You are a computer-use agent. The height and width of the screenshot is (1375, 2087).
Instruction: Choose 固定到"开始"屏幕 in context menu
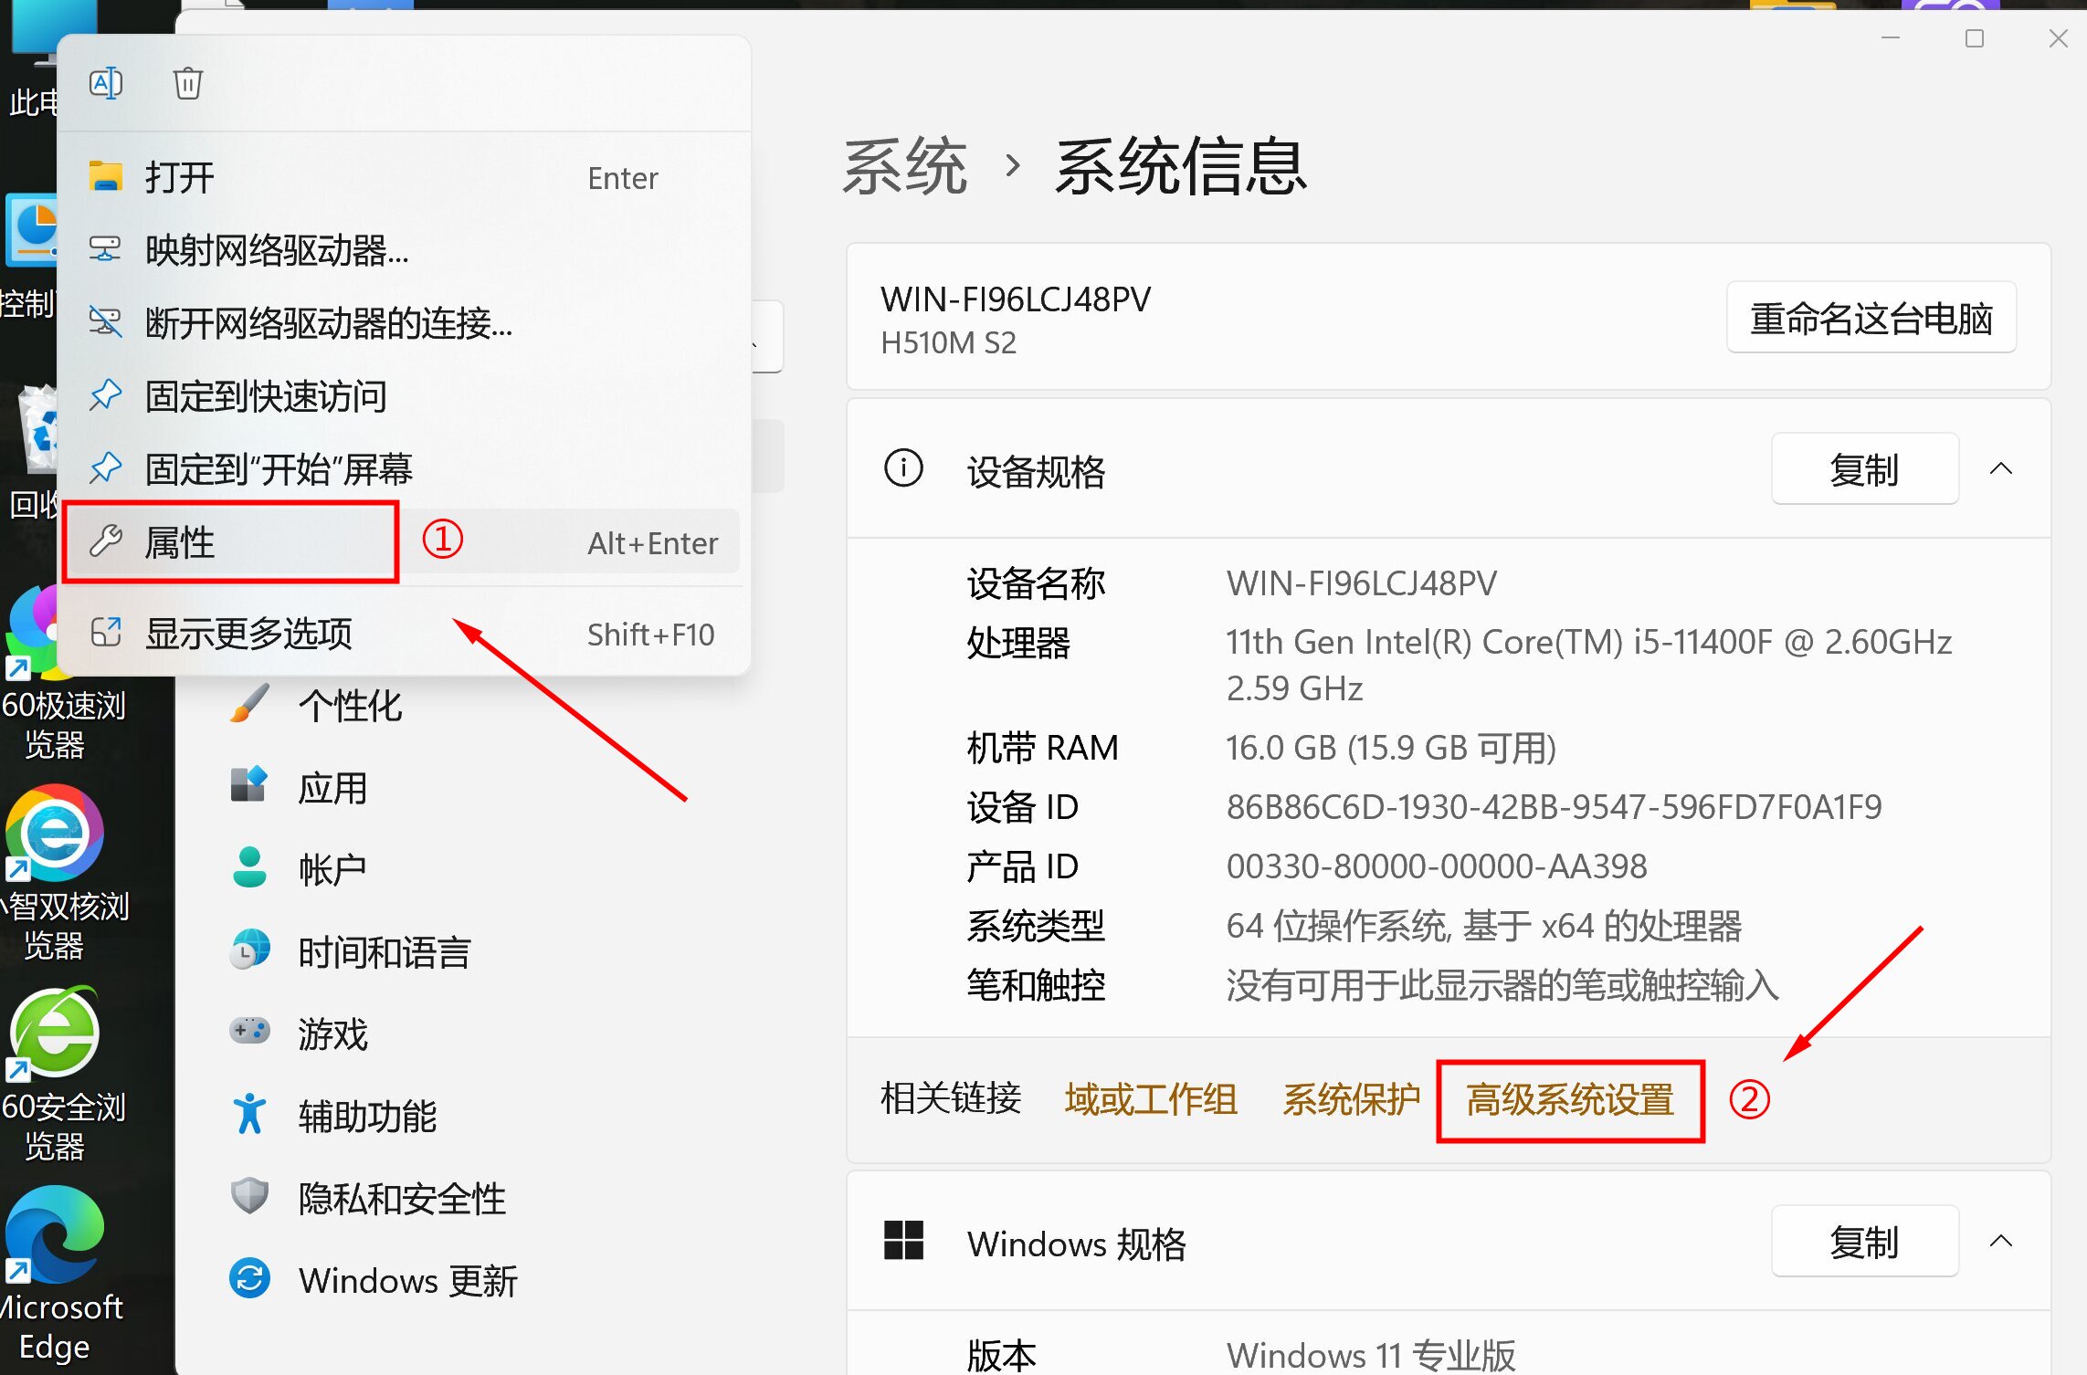pos(404,469)
